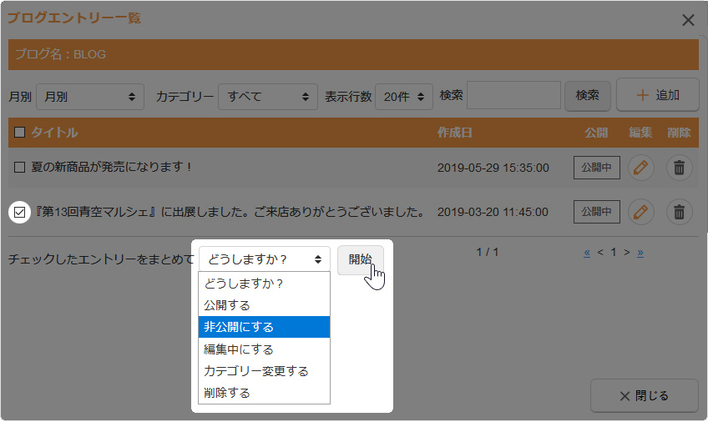The height and width of the screenshot is (422, 708).
Task: Go to first page with « link
Action: pos(587,253)
